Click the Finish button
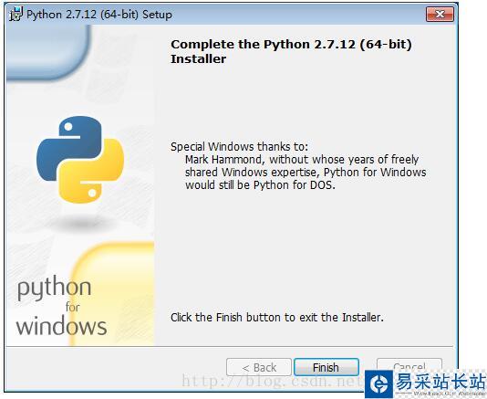This screenshot has width=487, height=399. coord(326,367)
